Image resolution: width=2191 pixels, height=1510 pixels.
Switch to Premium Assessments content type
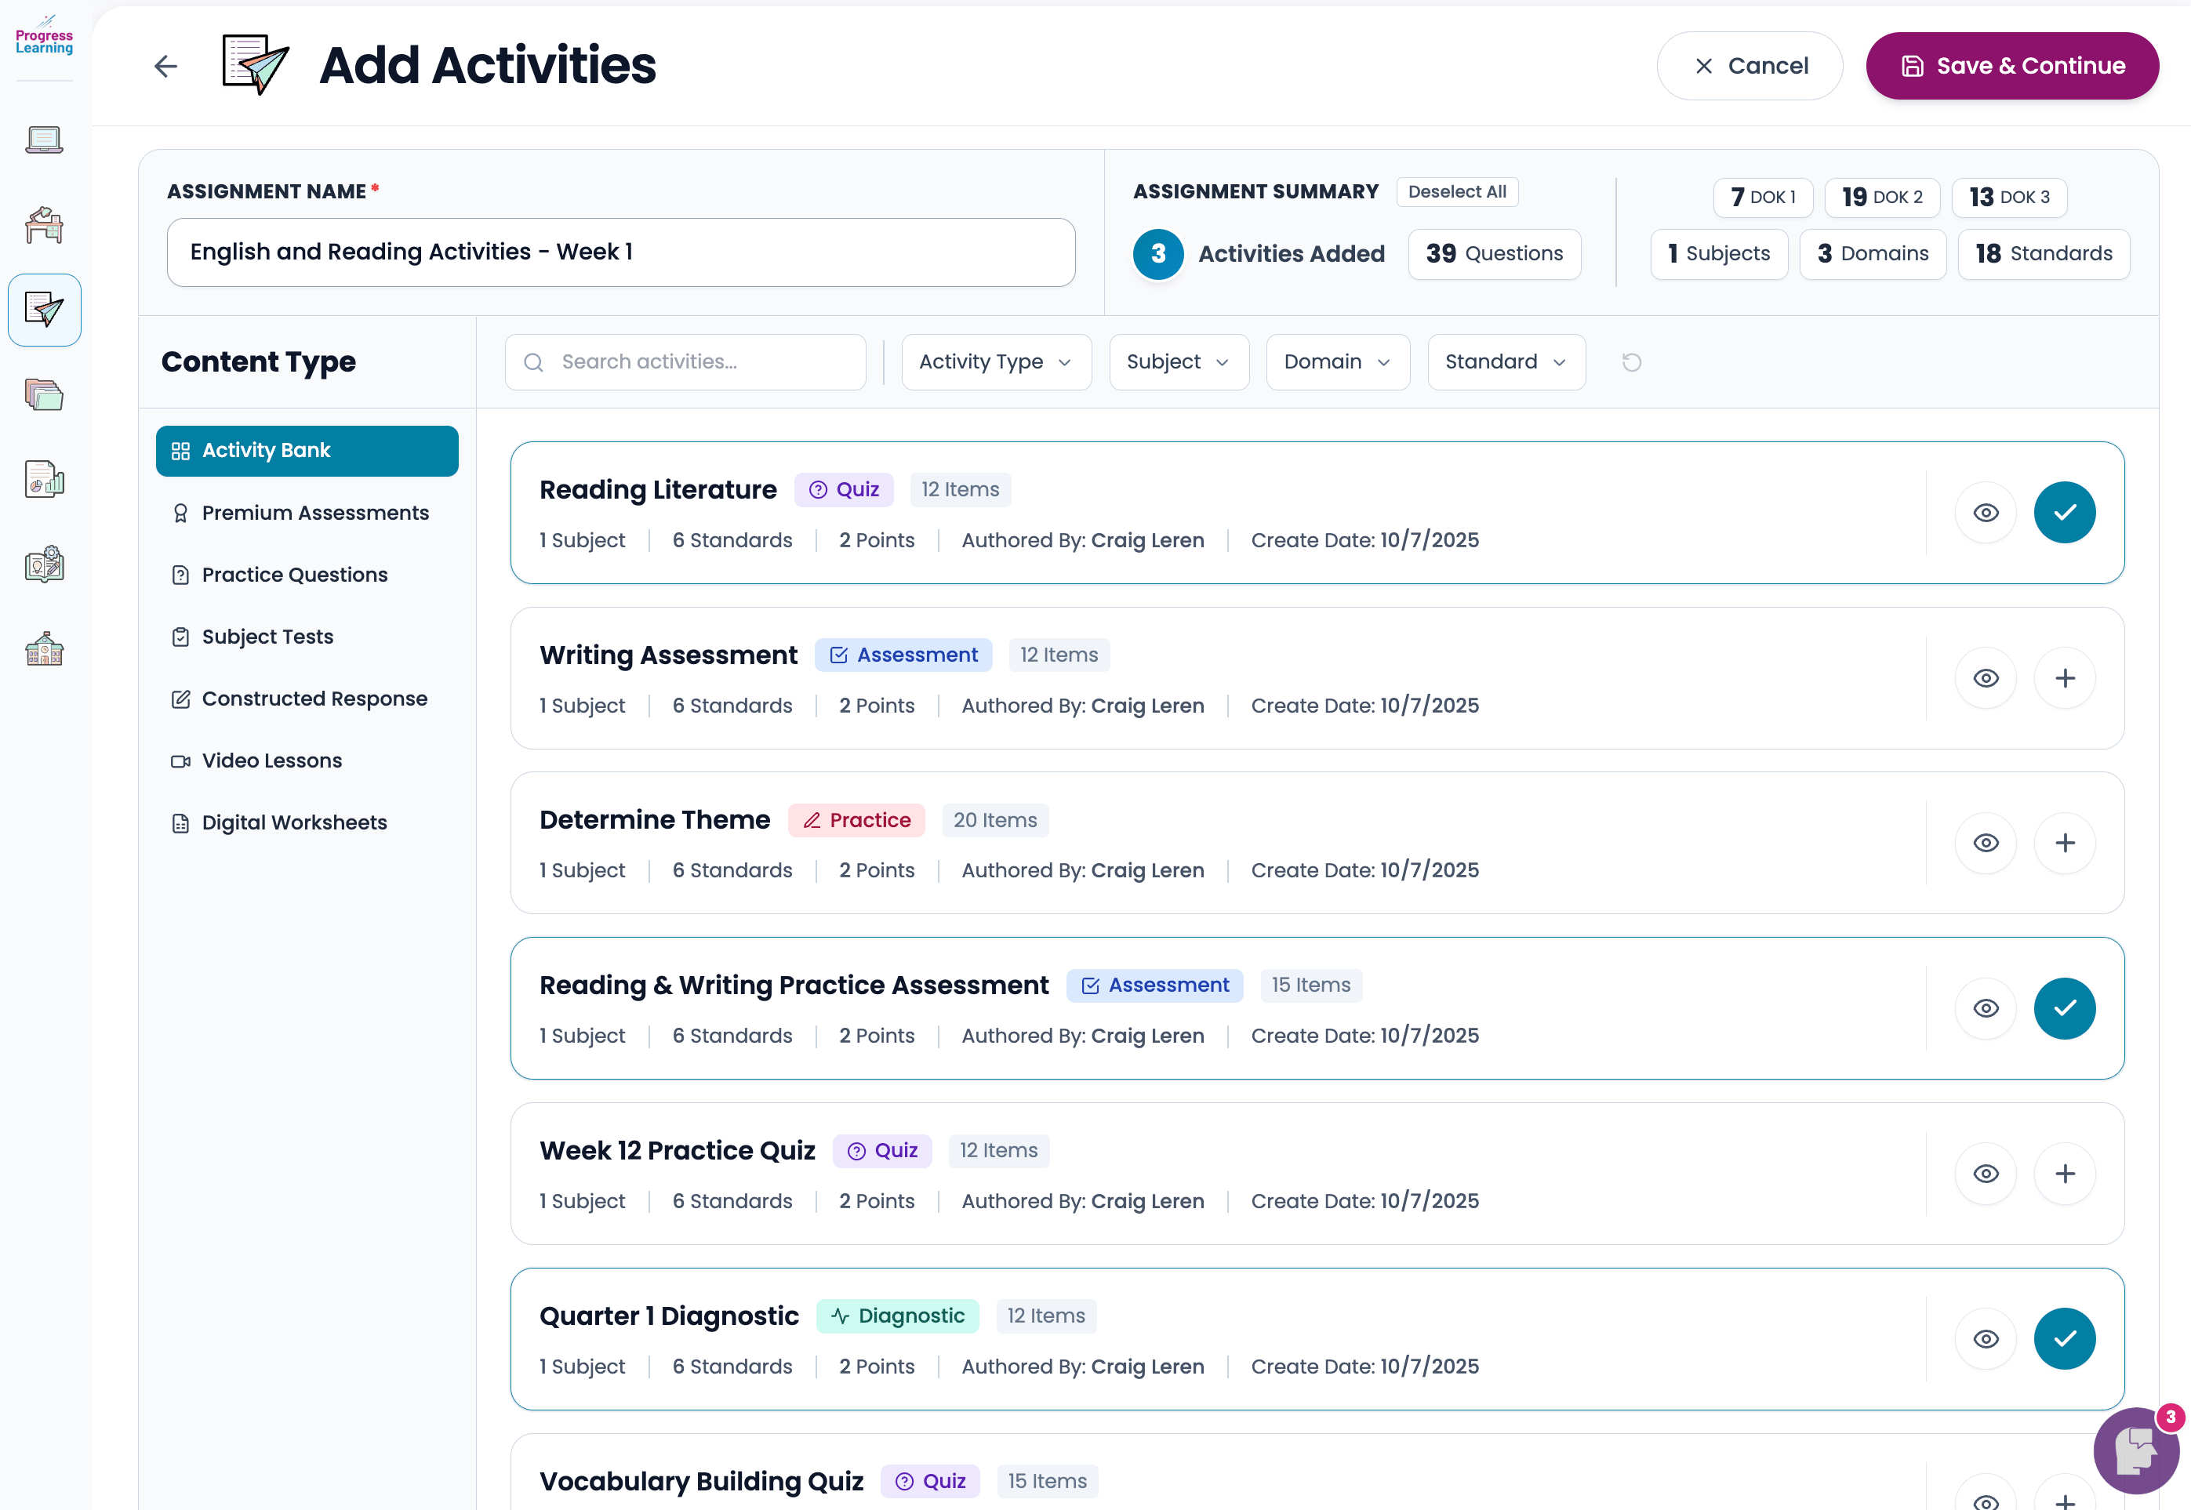click(x=314, y=512)
